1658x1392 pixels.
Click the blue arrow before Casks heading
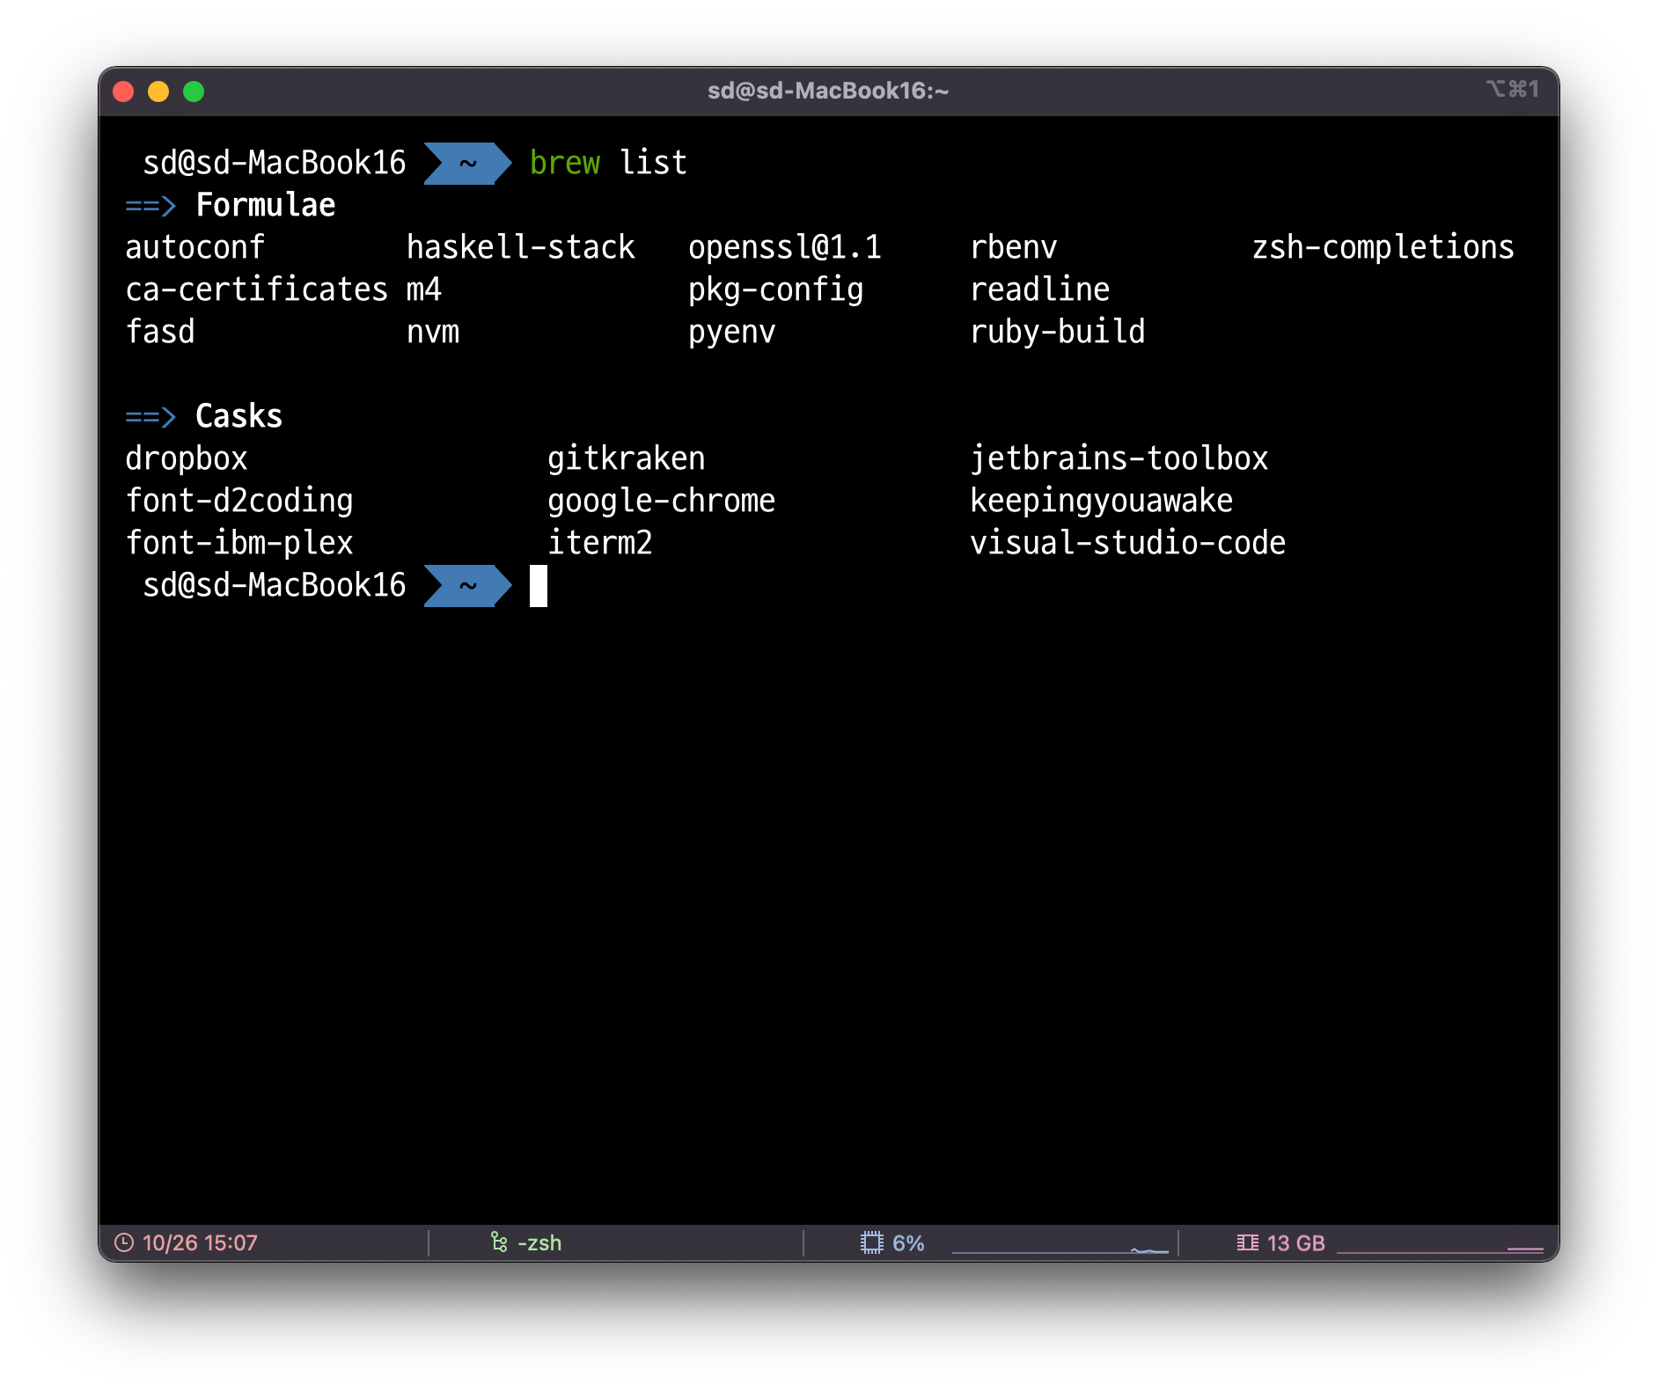[150, 417]
